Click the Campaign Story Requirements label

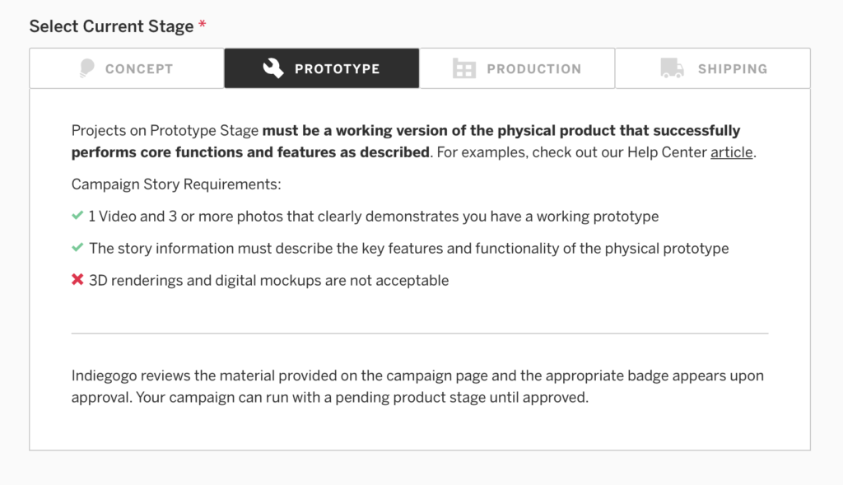[x=176, y=184]
